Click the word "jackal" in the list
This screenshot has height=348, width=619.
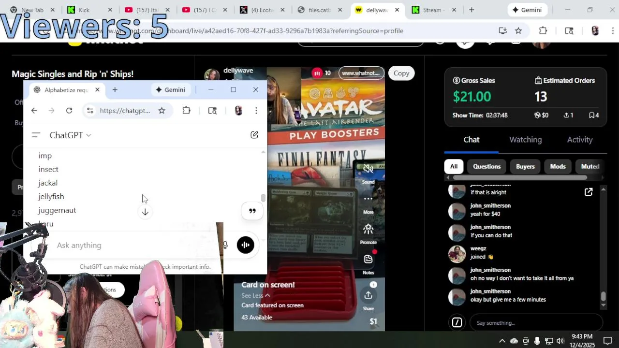point(48,183)
